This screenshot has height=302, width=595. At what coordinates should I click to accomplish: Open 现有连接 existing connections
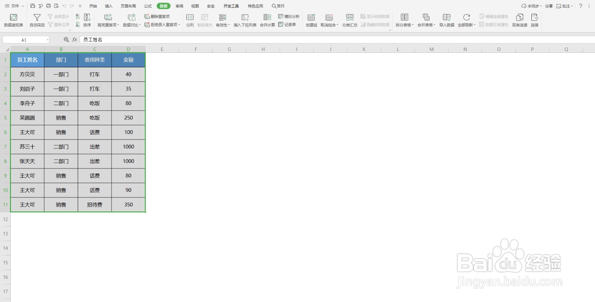click(520, 20)
